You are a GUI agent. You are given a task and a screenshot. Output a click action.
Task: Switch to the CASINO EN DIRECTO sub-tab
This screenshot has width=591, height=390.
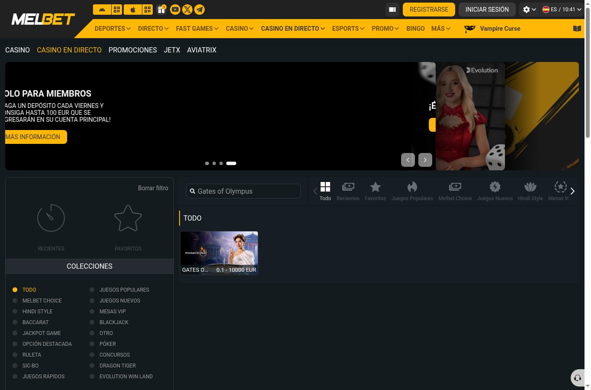pos(69,50)
